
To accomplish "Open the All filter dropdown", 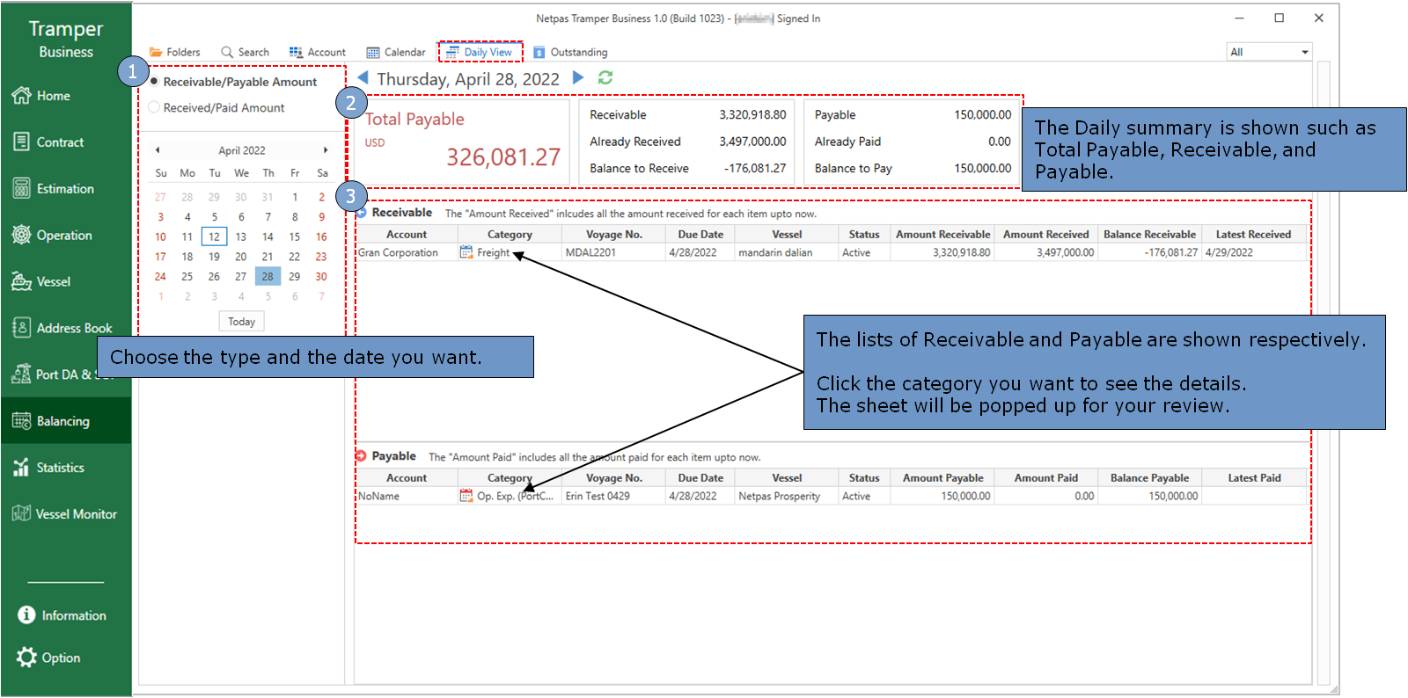I will (1270, 52).
